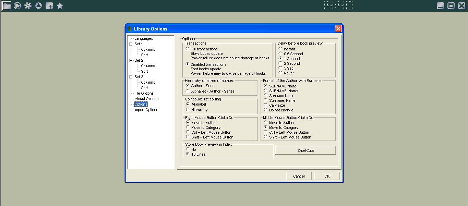Viewport: 468px width, 206px height.
Task: Click the asterisk icon in top bar
Action: pos(28,6)
